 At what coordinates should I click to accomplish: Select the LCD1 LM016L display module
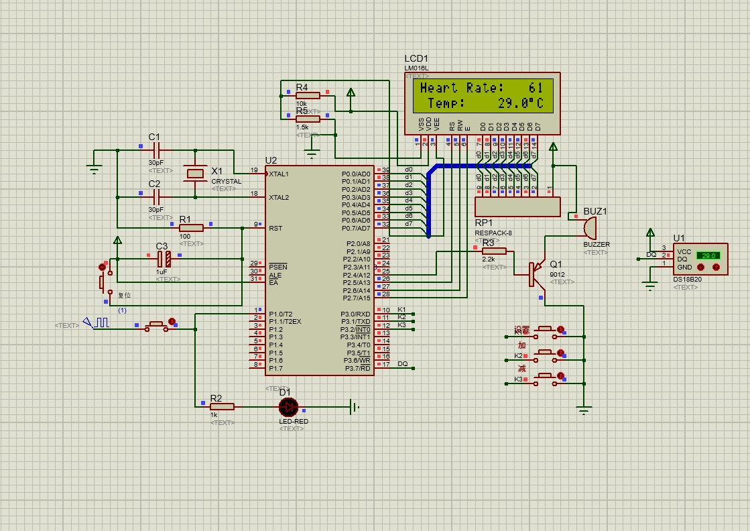pyautogui.click(x=482, y=103)
